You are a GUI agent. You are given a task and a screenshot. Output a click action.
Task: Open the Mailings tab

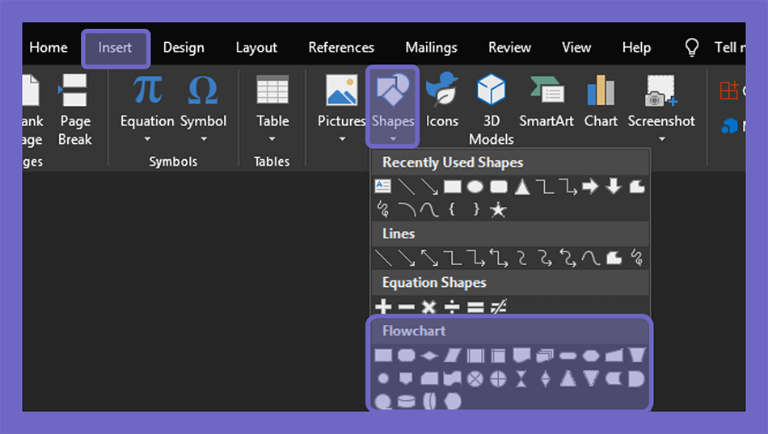point(432,48)
